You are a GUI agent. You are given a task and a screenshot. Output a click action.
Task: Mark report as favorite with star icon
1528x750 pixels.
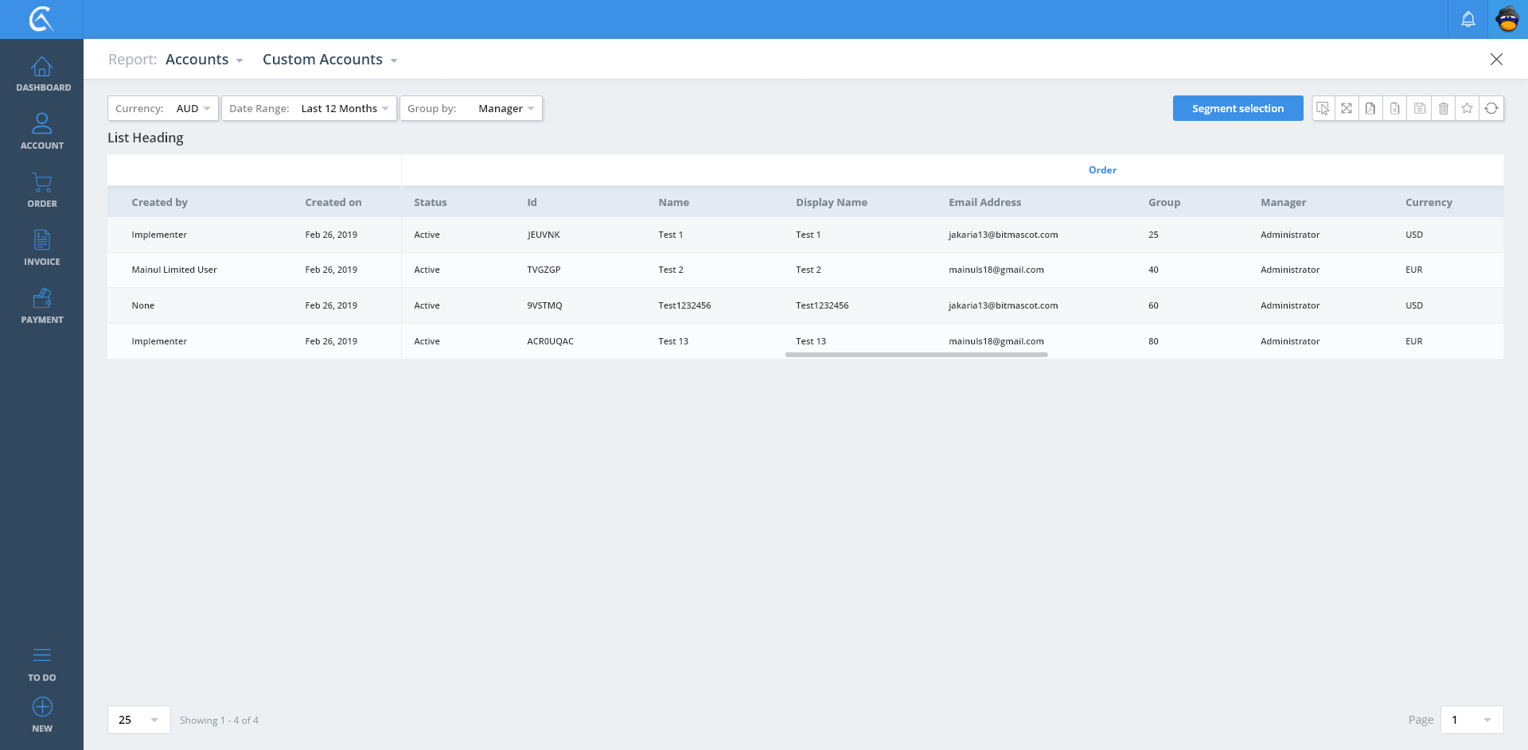(1467, 108)
